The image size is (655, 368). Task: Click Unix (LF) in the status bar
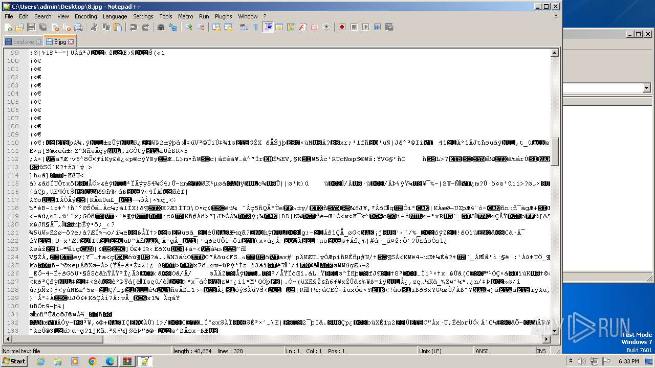445,351
